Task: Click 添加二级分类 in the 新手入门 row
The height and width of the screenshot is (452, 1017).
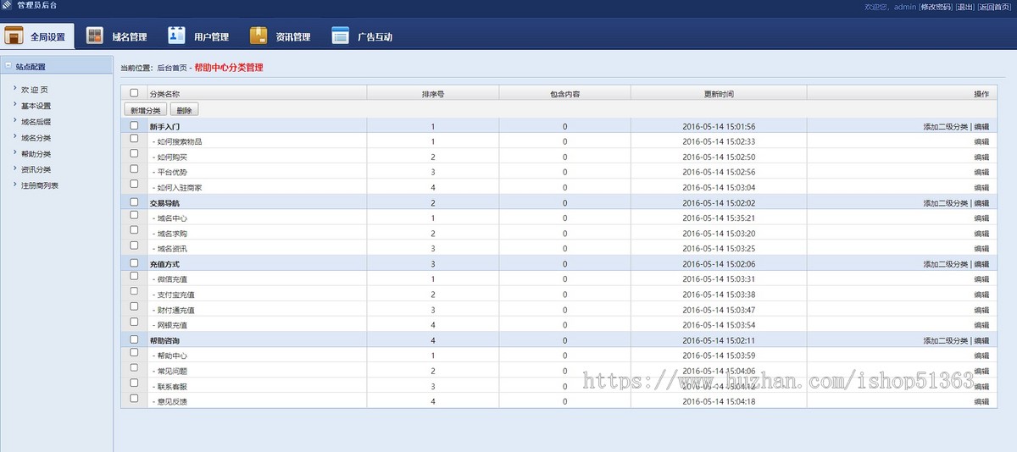Action: (945, 126)
